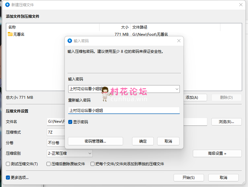Toggle the 更多选项 checkbox
This screenshot has width=248, height=187.
tap(8, 178)
